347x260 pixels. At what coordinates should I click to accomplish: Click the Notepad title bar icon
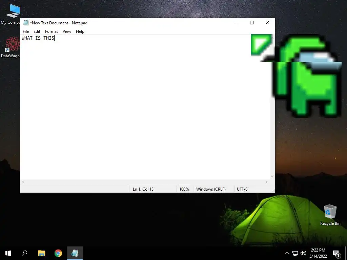(26, 23)
